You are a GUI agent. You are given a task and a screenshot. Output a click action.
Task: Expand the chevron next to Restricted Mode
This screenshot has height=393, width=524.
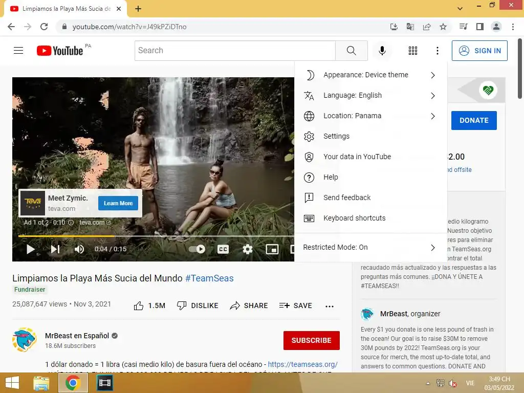click(433, 248)
